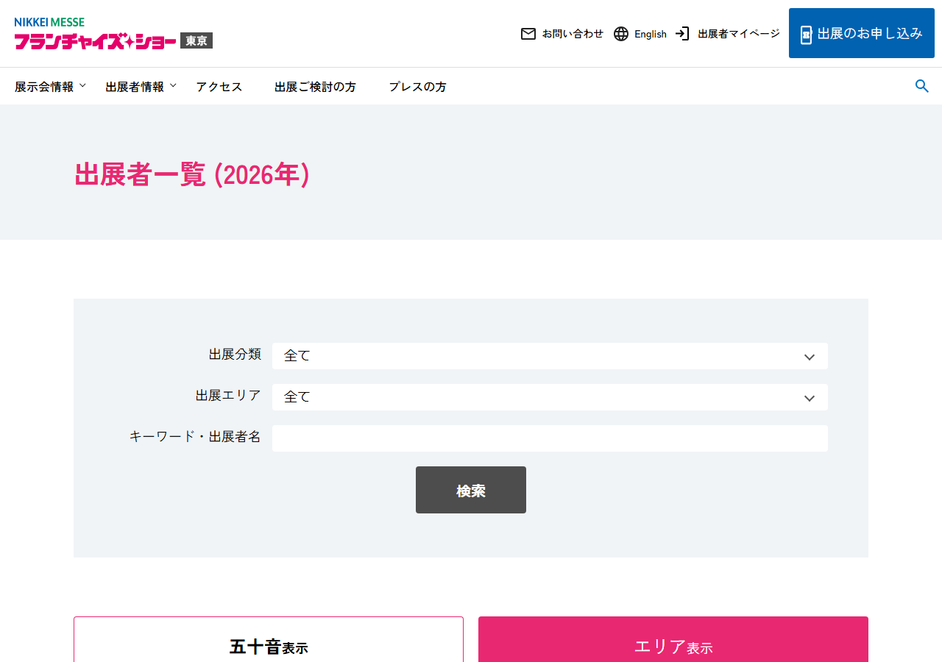Open the 出展エリア dropdown
This screenshot has height=662, width=942.
[x=550, y=397]
